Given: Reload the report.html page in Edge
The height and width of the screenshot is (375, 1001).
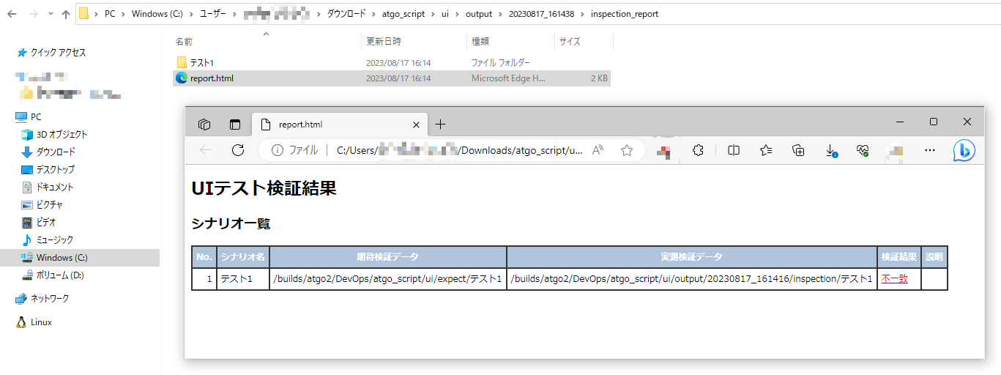Looking at the screenshot, I should point(238,150).
